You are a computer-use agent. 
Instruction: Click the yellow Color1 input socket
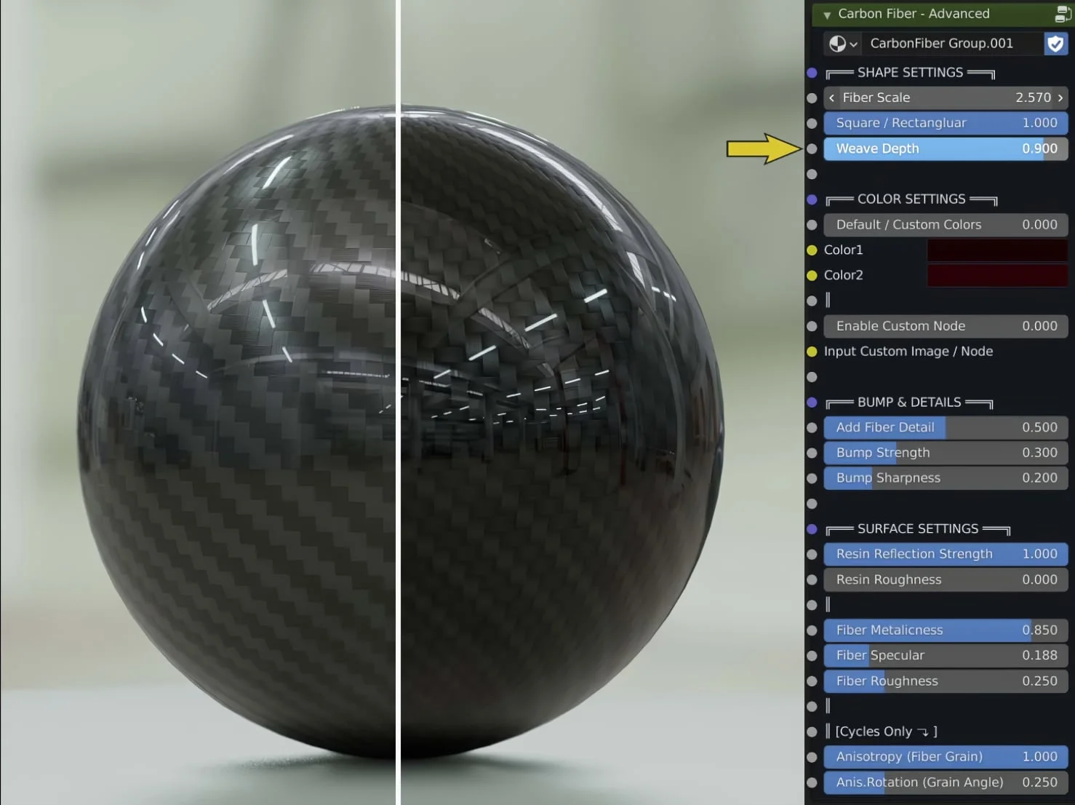pyautogui.click(x=812, y=250)
